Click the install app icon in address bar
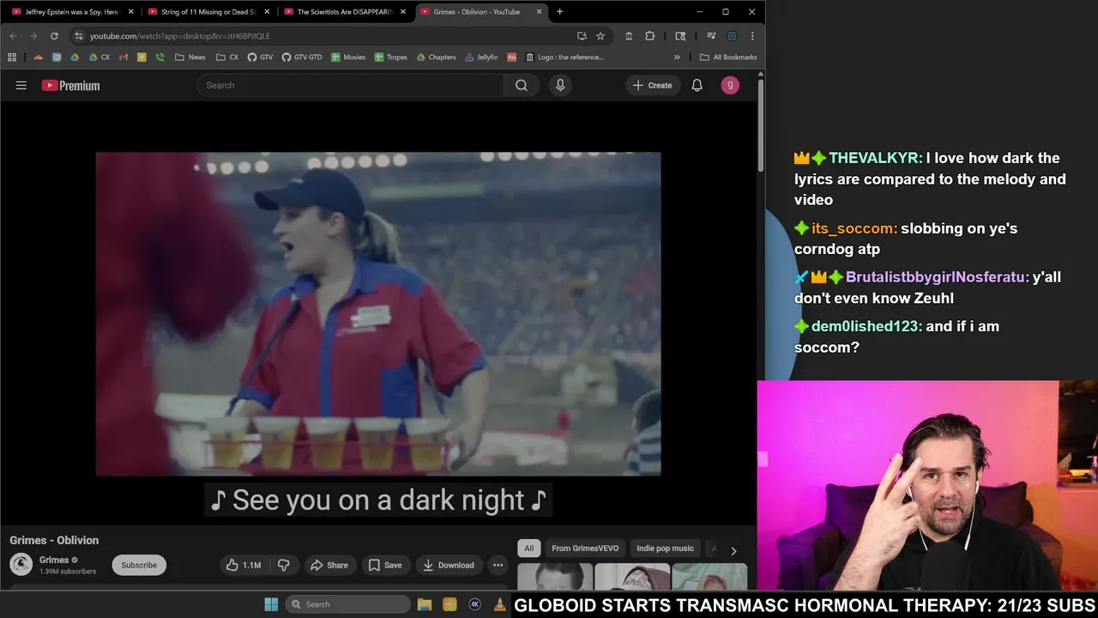 tap(582, 36)
